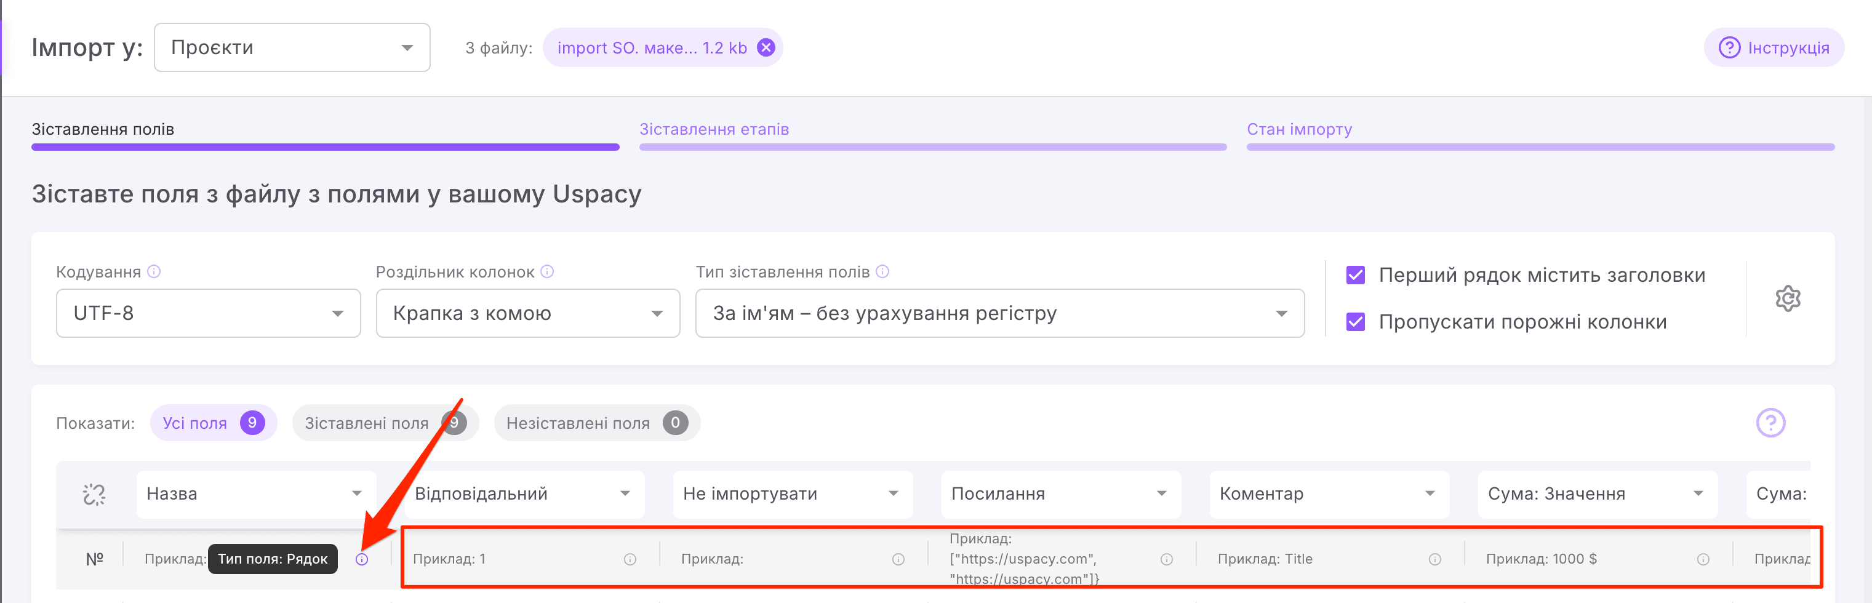Expand the Проєкти import target dropdown

pos(292,47)
